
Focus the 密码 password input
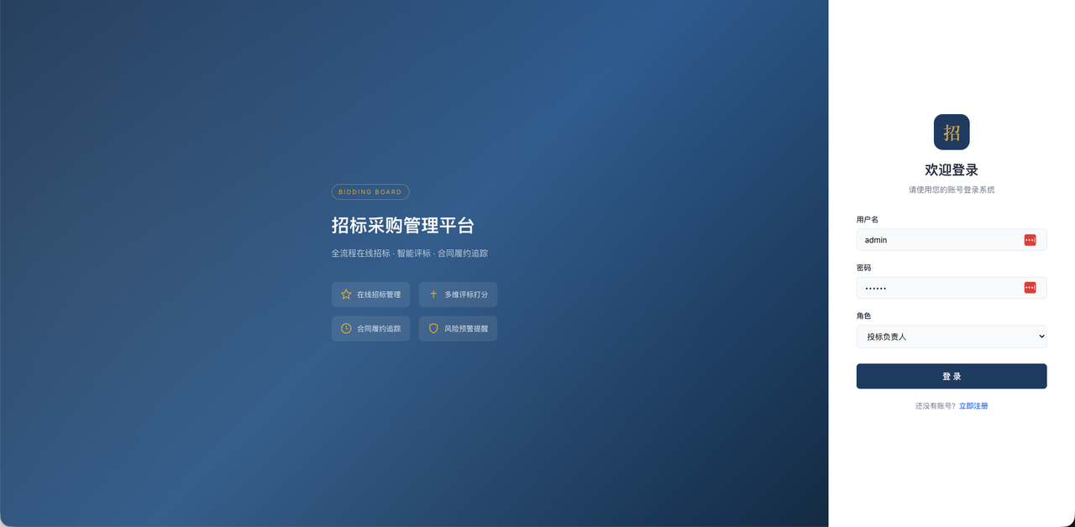(952, 288)
